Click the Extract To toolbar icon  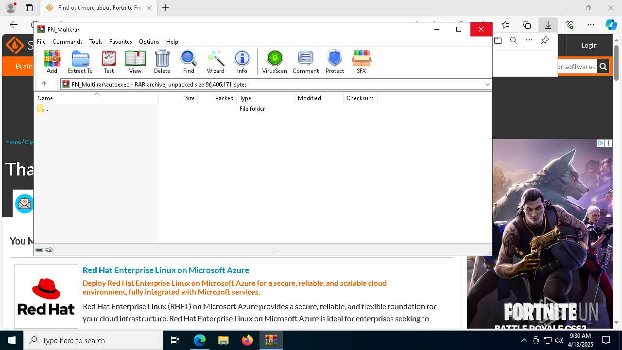click(80, 62)
